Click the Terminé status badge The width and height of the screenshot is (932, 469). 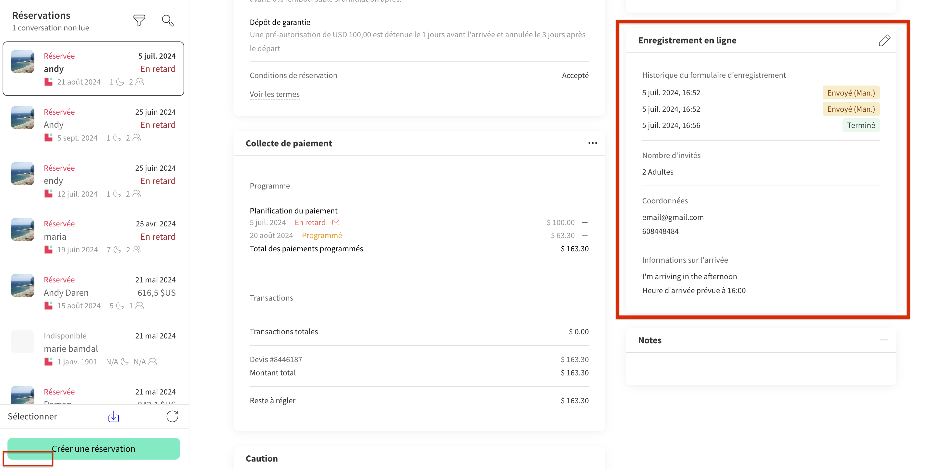click(x=861, y=125)
